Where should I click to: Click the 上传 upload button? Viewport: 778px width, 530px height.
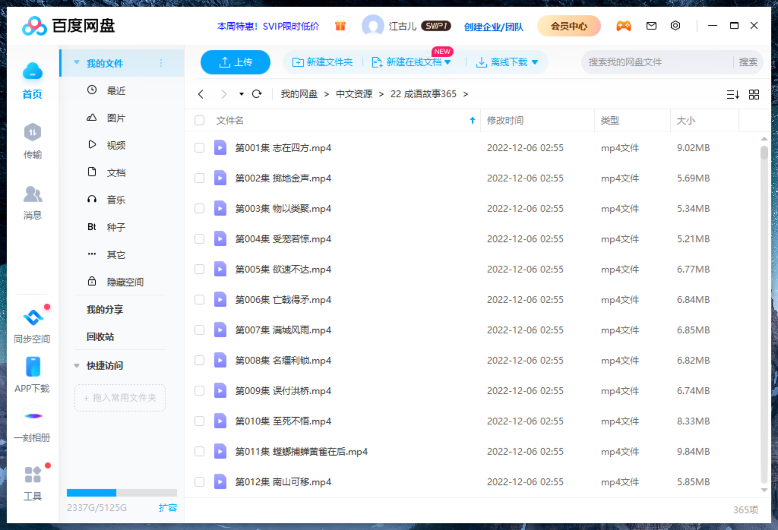pos(235,62)
